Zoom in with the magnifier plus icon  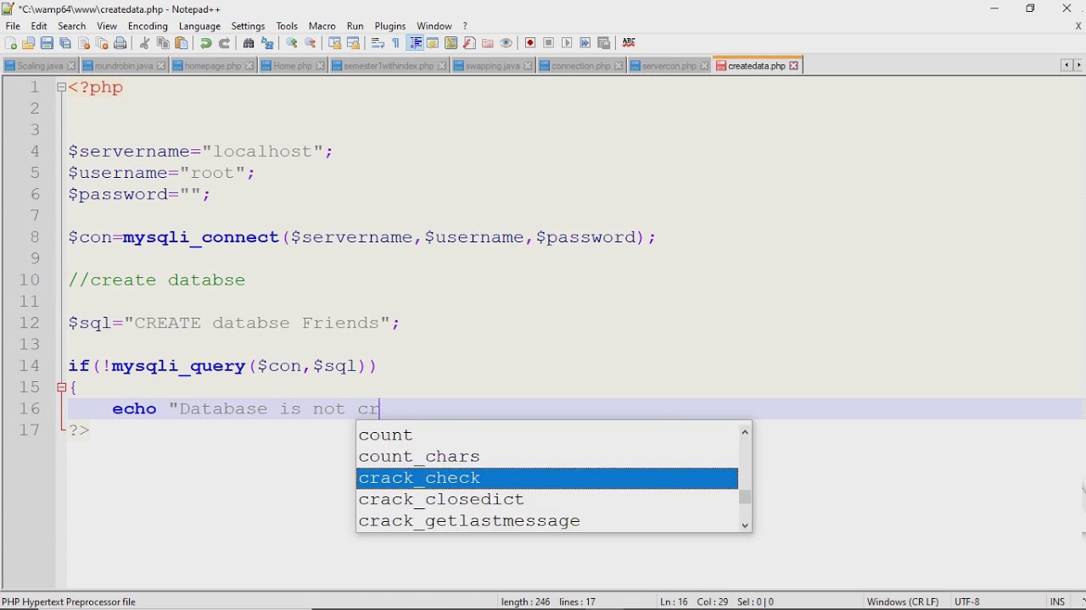click(291, 43)
